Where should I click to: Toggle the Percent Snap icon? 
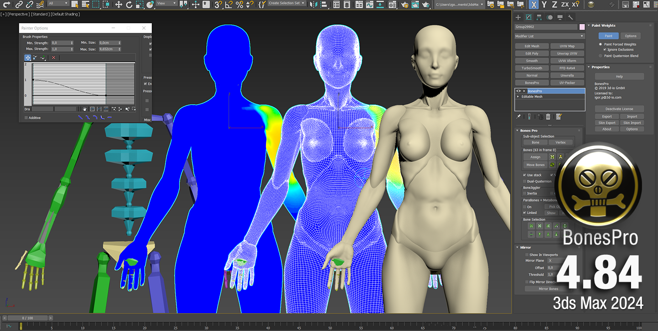[239, 4]
